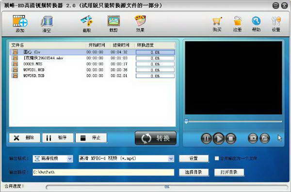
Task: Click end time 00:00:17
Action: point(119,64)
